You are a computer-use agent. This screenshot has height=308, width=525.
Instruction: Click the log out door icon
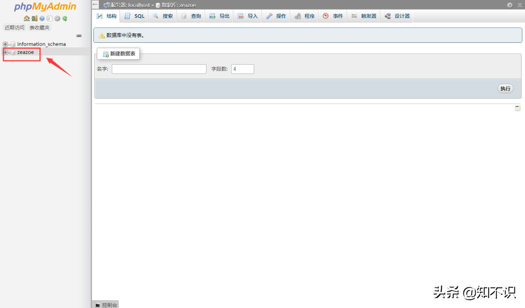click(34, 18)
